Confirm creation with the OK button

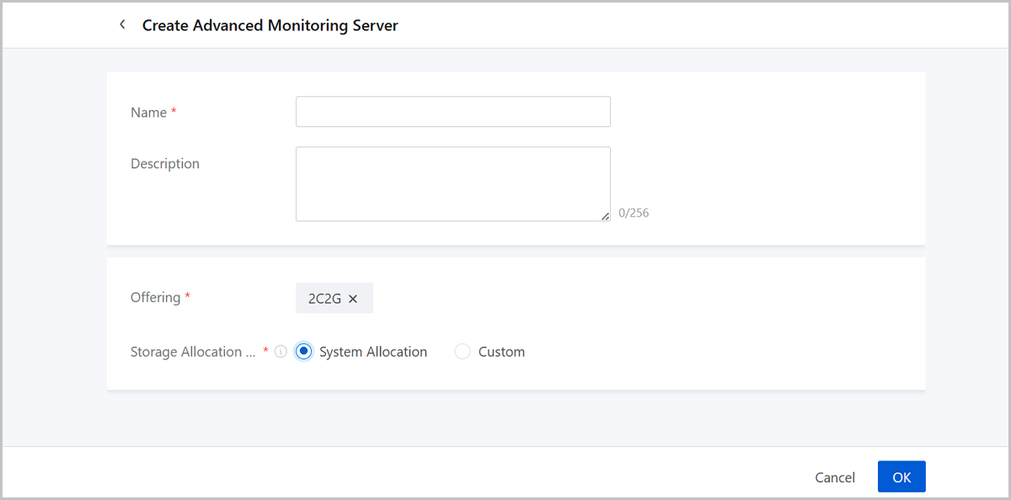pos(901,476)
